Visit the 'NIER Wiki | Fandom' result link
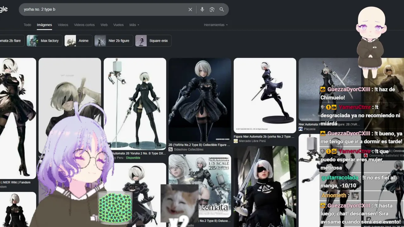The width and height of the screenshot is (404, 227). (x=15, y=182)
